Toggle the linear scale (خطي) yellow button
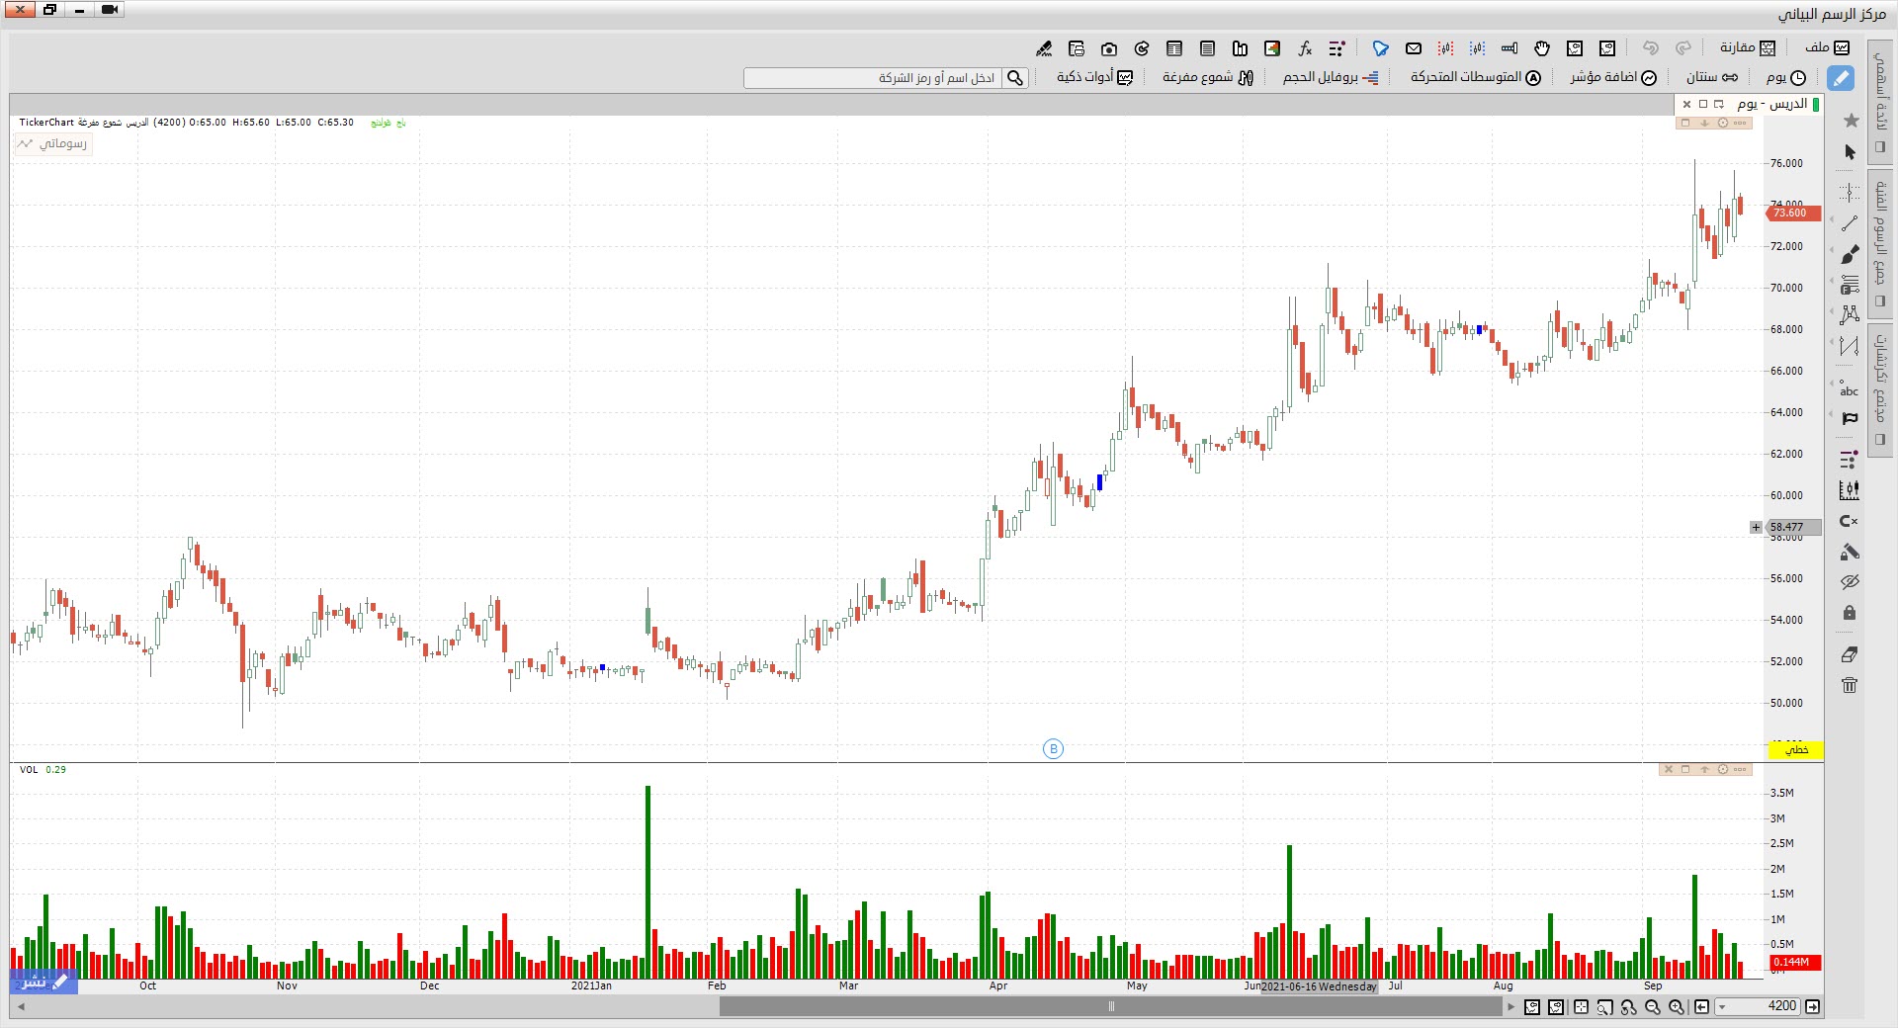Image resolution: width=1898 pixels, height=1028 pixels. [1796, 750]
